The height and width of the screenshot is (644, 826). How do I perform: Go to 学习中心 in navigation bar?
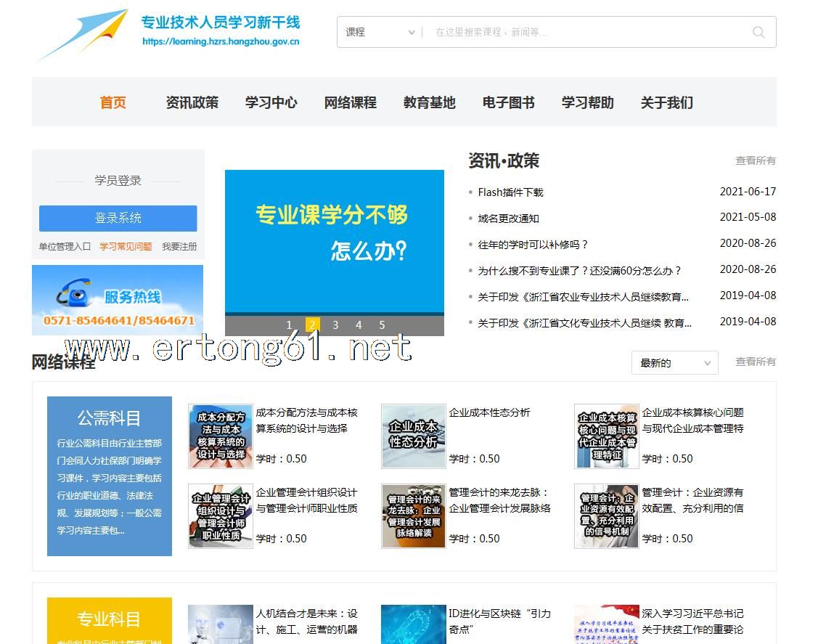(x=271, y=102)
